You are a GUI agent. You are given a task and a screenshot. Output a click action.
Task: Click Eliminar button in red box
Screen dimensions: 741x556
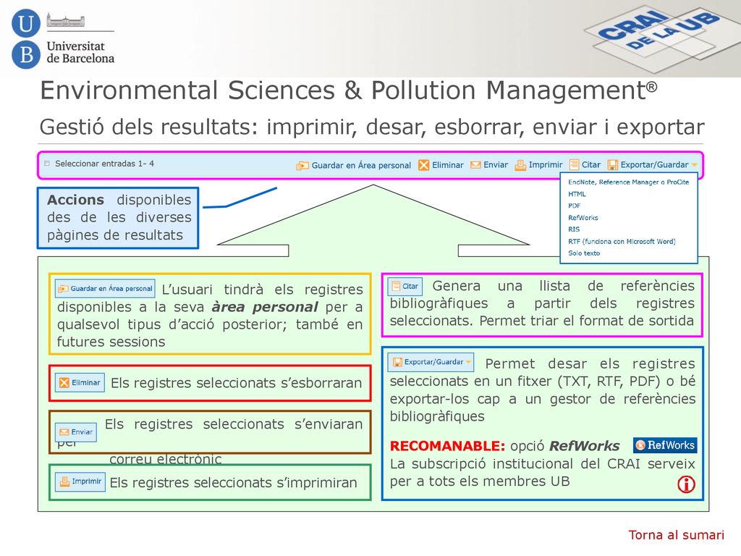point(80,382)
